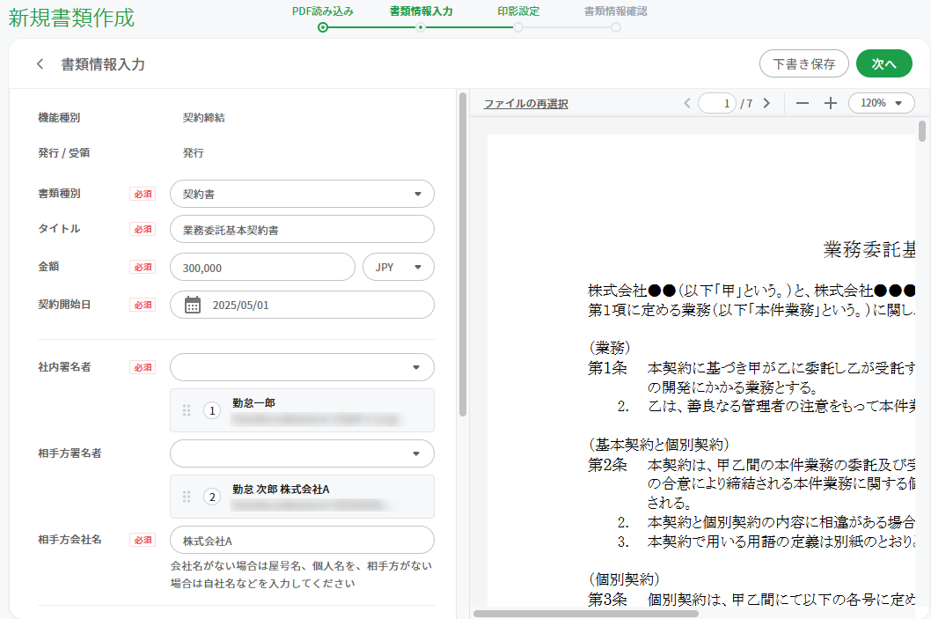Click the PDF preview vertical scrollbar
931x619 pixels.
921,131
